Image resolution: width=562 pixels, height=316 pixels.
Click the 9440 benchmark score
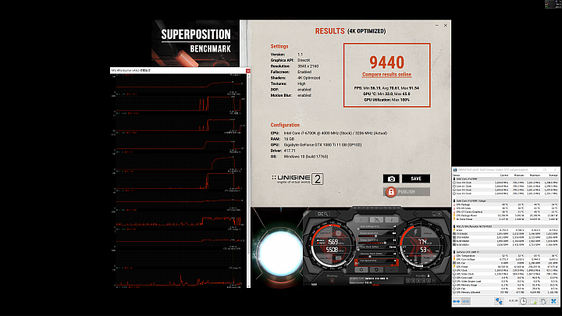coord(386,62)
